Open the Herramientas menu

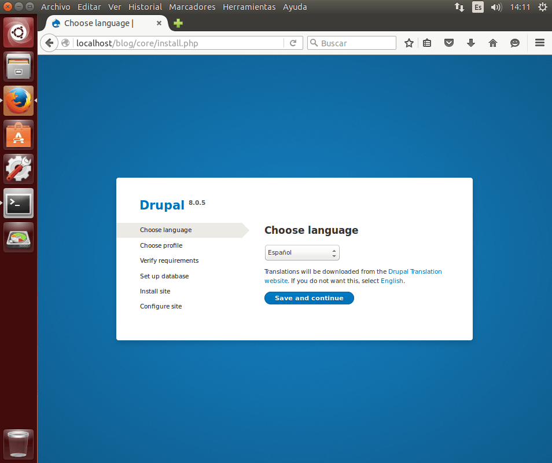coord(249,7)
